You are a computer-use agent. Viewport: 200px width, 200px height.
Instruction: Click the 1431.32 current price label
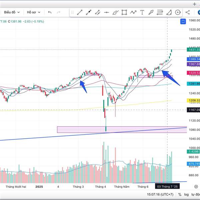coord(193,50)
